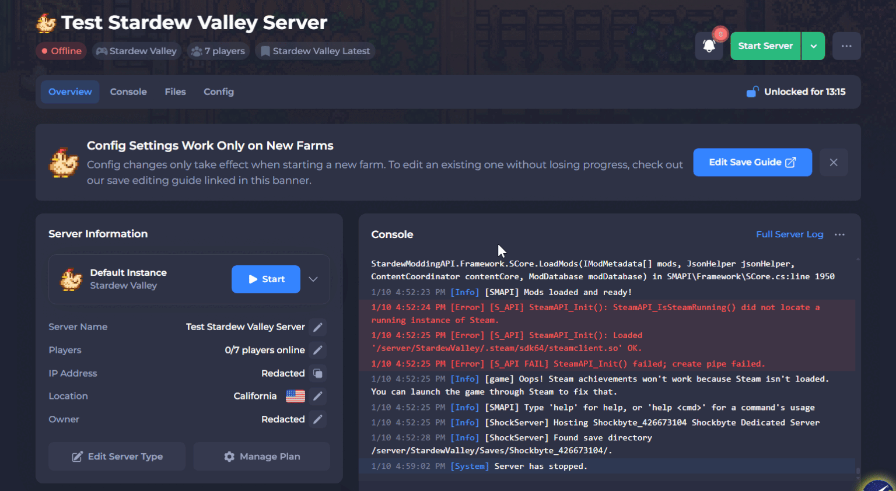
Task: Switch to the Console tab
Action: (x=128, y=92)
